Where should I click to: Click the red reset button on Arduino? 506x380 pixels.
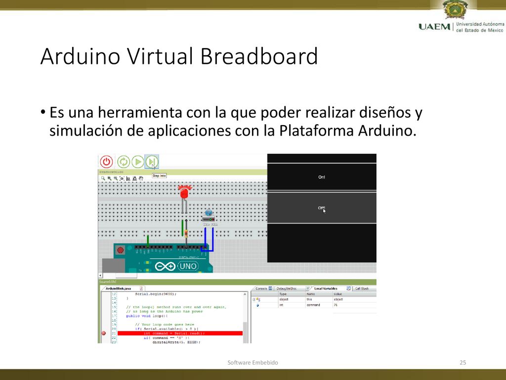pyautogui.click(x=121, y=250)
